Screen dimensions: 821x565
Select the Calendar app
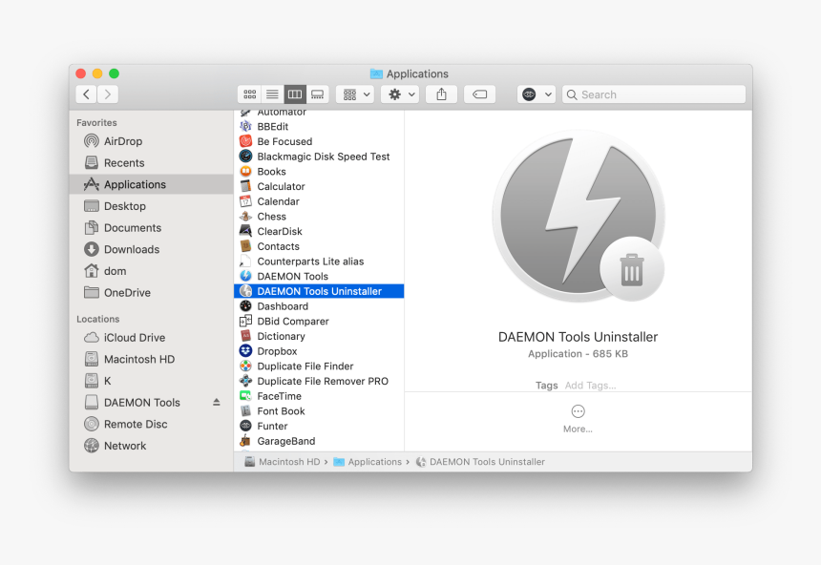pos(319,201)
